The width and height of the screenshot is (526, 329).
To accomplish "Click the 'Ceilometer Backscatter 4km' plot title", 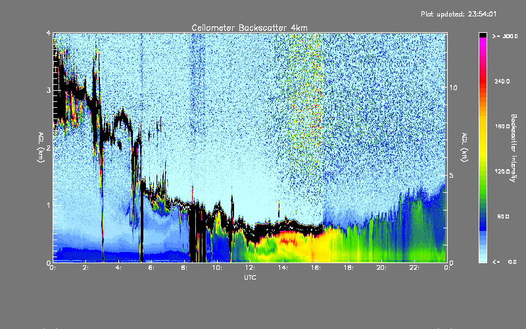I will click(x=249, y=28).
